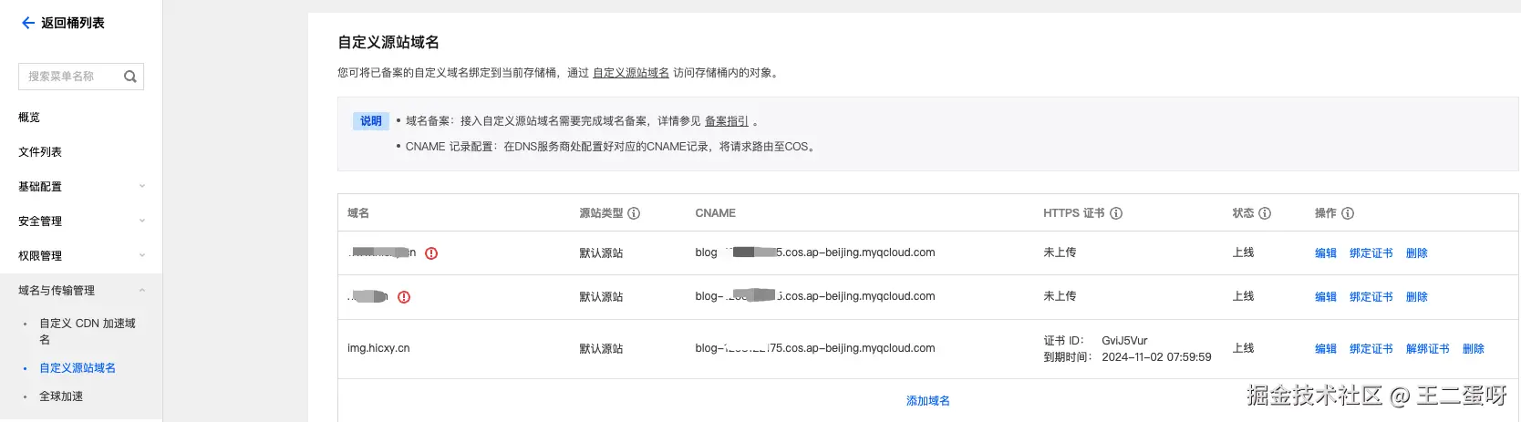Image resolution: width=1521 pixels, height=422 pixels.
Task: Click red warning icon on second domain row
Action: click(x=404, y=297)
